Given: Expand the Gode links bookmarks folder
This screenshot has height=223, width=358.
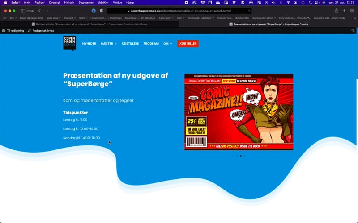Looking at the screenshot, I should (53, 18).
